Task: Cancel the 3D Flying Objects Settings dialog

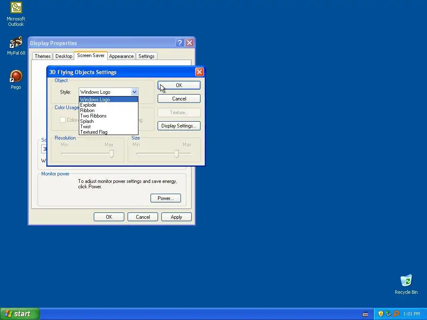Action: pyautogui.click(x=179, y=98)
